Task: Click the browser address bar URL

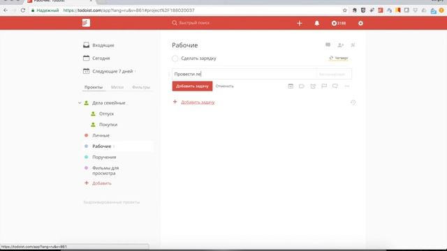Action: [x=129, y=10]
